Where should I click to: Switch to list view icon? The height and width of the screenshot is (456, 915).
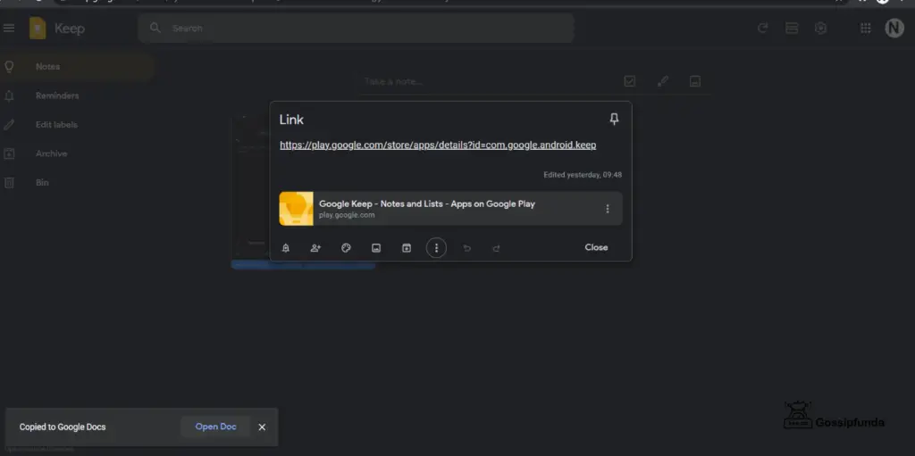[x=792, y=28]
